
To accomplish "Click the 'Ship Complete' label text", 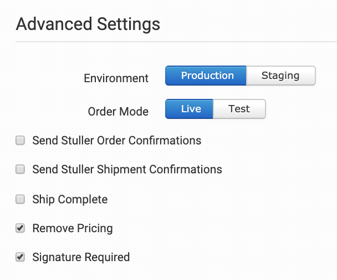I will coord(70,199).
